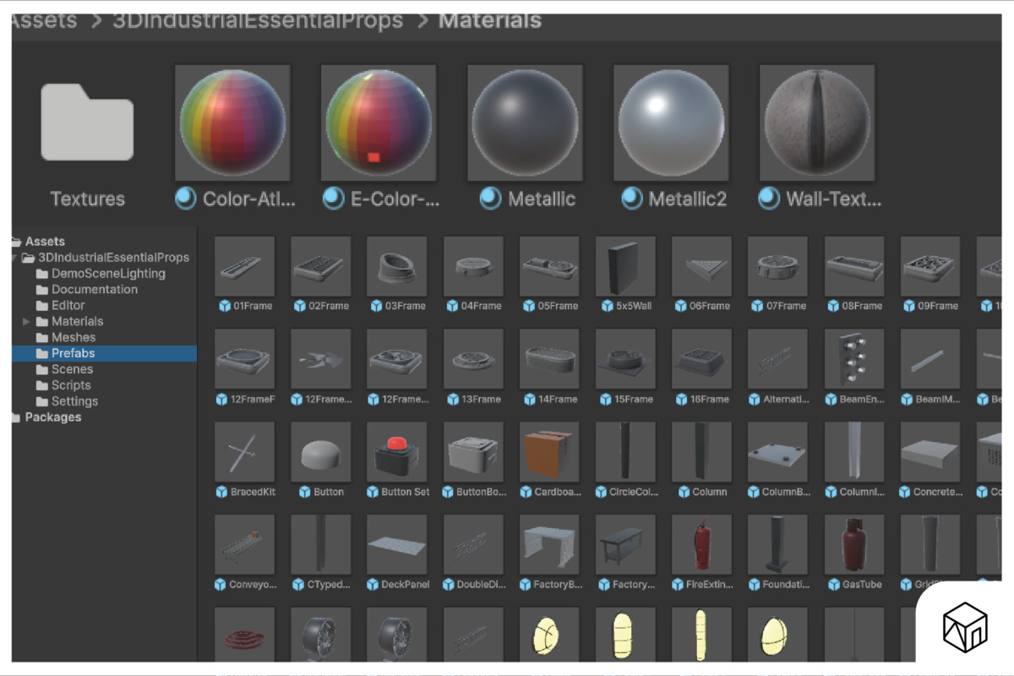Go to Assets in the breadcrumb path
1014x676 pixels.
[44, 19]
